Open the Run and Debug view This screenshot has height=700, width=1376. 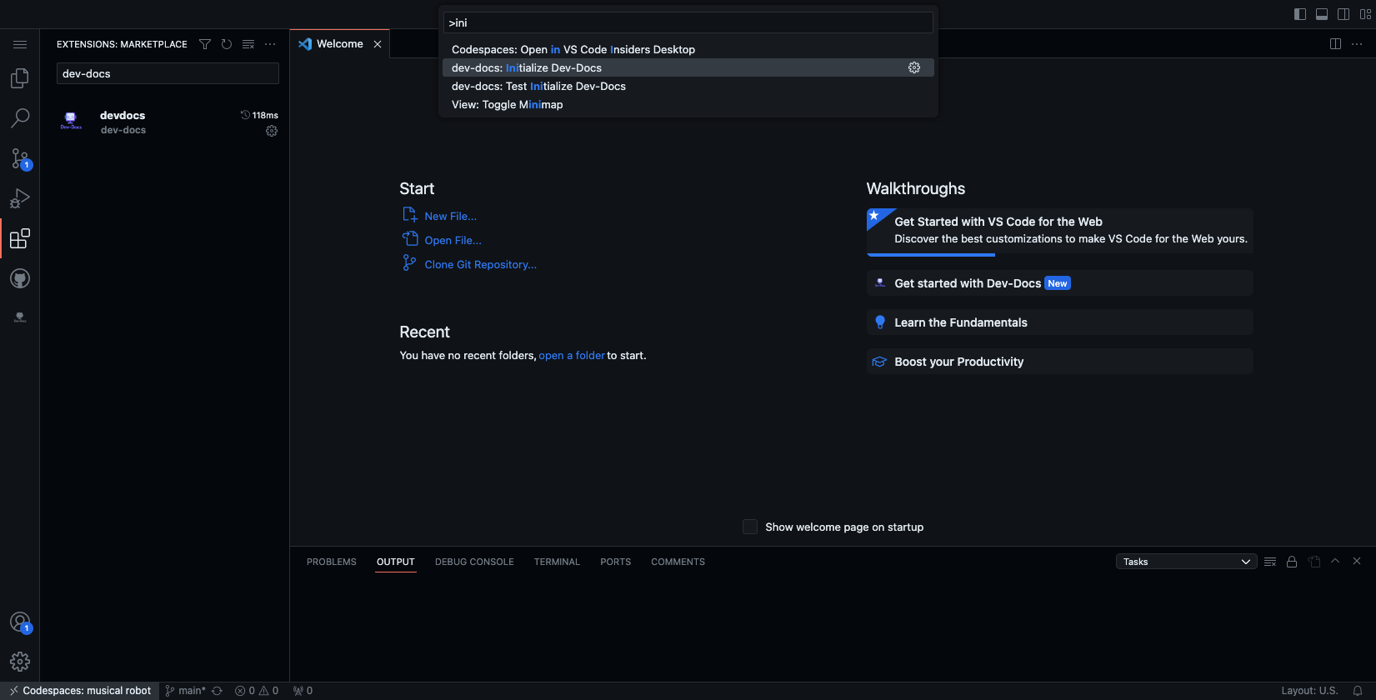[x=20, y=198]
